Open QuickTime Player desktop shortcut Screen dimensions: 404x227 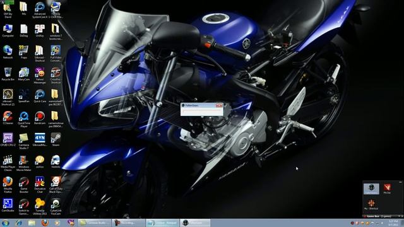point(24,119)
